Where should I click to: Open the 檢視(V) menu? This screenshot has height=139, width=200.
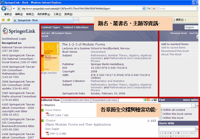click(x=30, y=14)
